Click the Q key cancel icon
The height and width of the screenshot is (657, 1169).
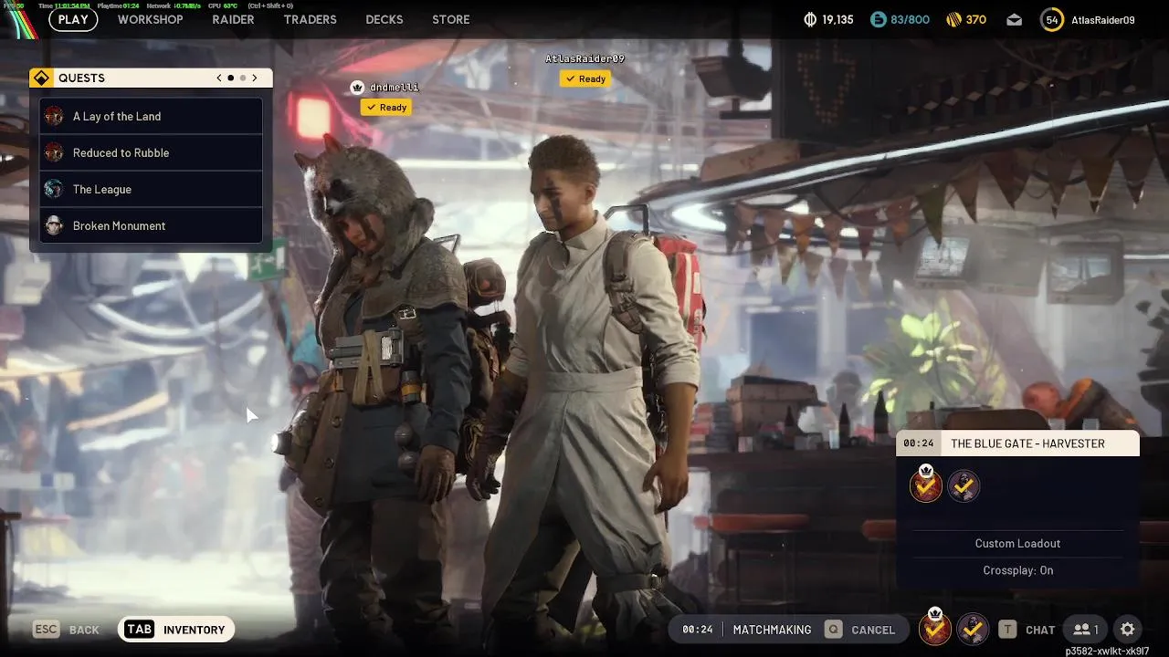tap(833, 630)
